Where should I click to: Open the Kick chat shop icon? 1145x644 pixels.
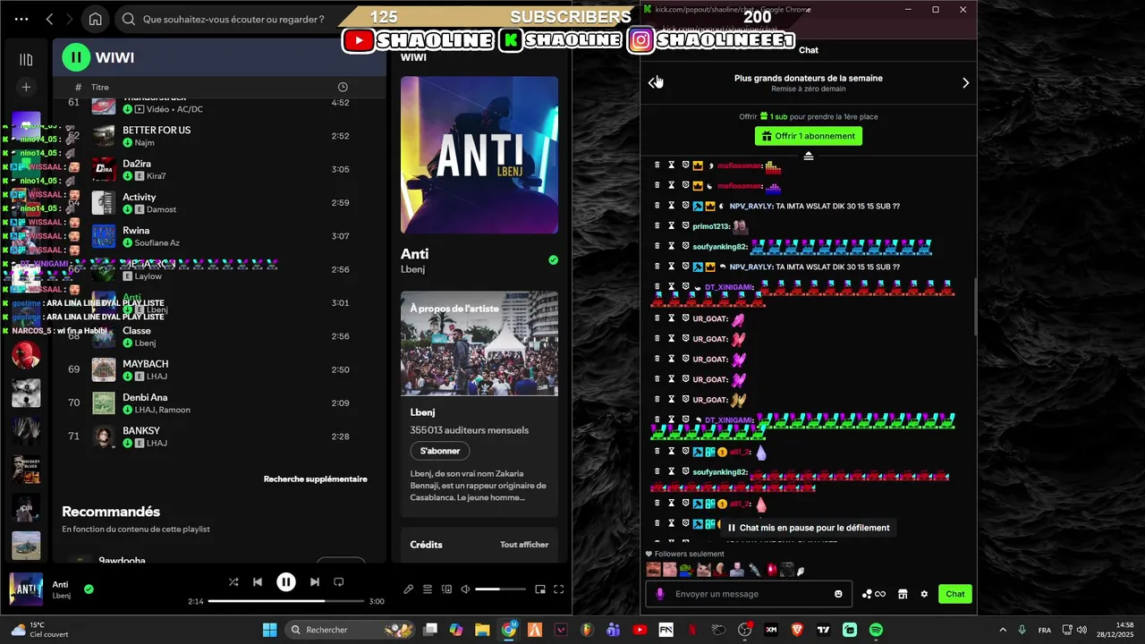pos(903,594)
